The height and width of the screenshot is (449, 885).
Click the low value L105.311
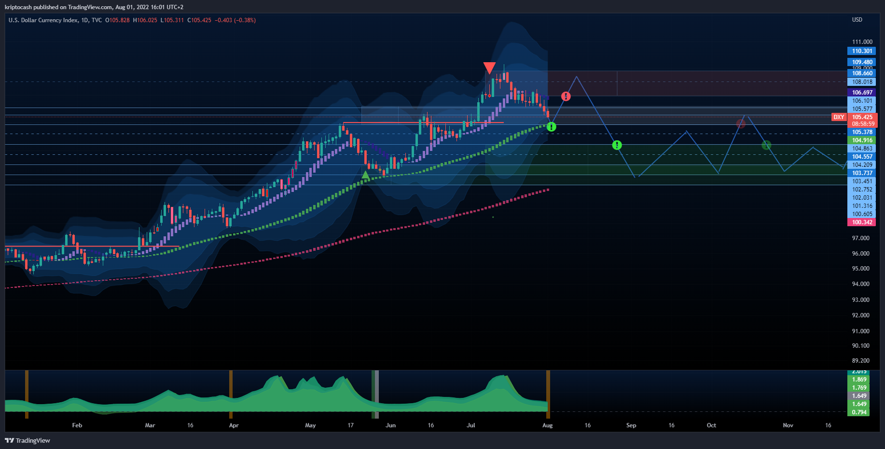click(x=172, y=20)
